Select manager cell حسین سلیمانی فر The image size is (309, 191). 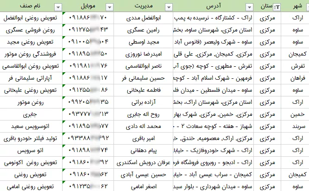[143, 78]
